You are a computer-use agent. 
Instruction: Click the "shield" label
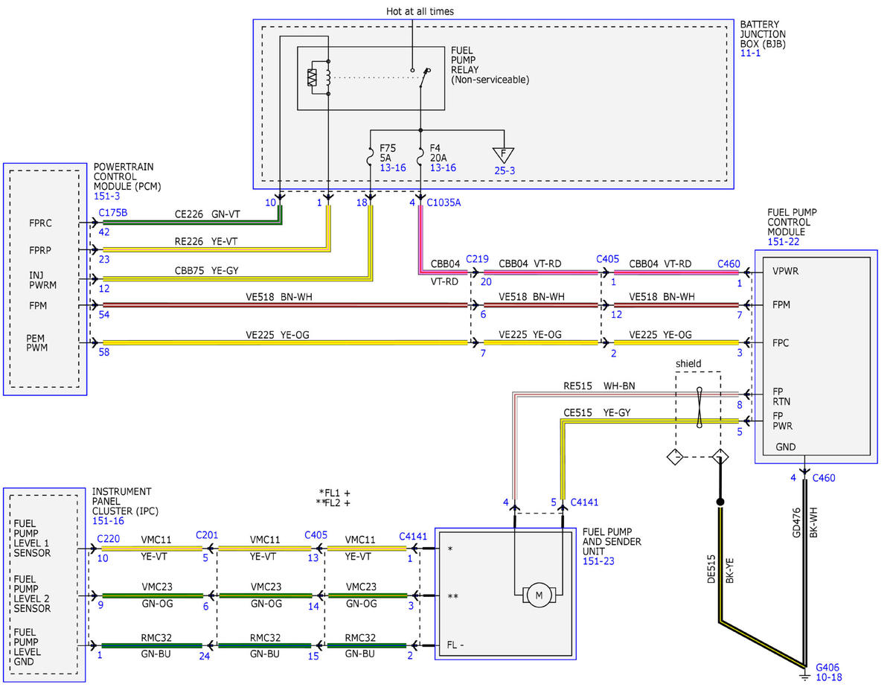point(688,364)
